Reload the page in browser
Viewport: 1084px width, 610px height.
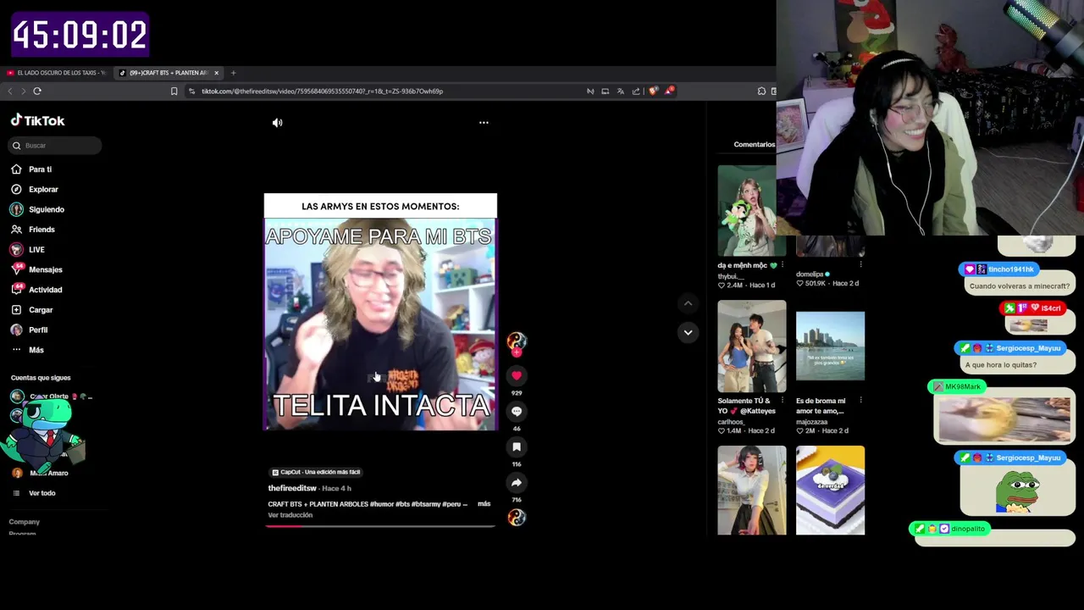(37, 91)
